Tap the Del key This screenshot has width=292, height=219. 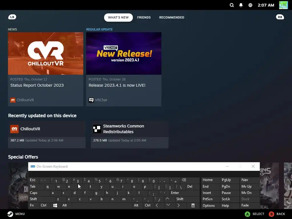coord(192,186)
